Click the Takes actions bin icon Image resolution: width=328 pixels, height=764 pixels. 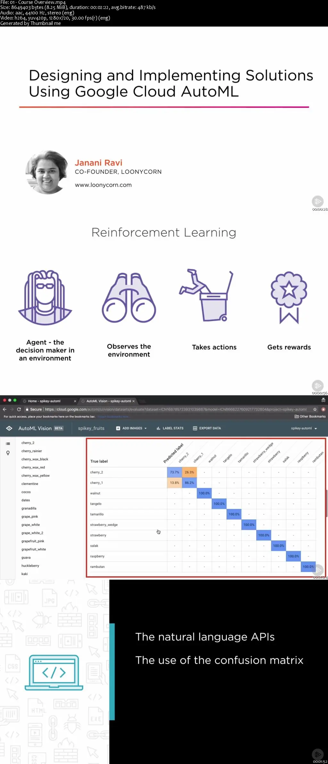(x=207, y=295)
